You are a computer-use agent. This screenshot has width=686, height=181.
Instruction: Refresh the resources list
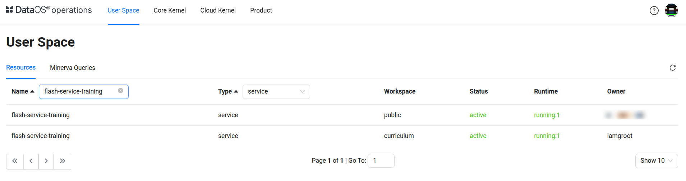coord(673,68)
